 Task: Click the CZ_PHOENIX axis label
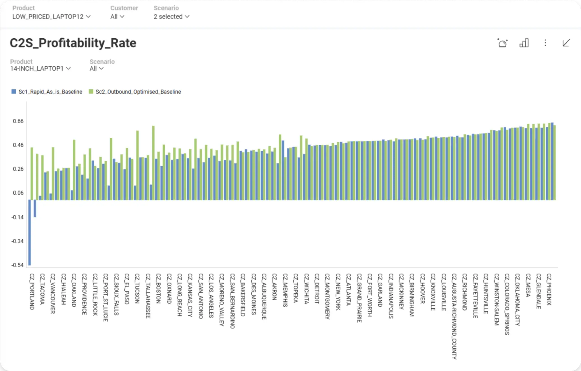coord(549,289)
